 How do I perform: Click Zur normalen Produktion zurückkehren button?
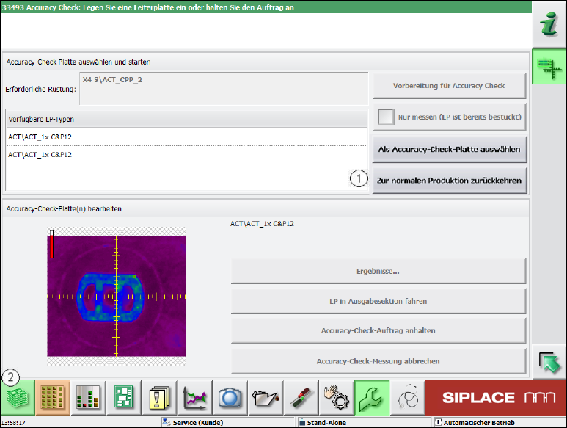[450, 181]
